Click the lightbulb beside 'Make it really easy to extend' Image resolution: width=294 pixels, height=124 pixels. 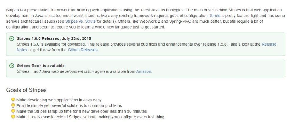pyautogui.click(x=13, y=117)
